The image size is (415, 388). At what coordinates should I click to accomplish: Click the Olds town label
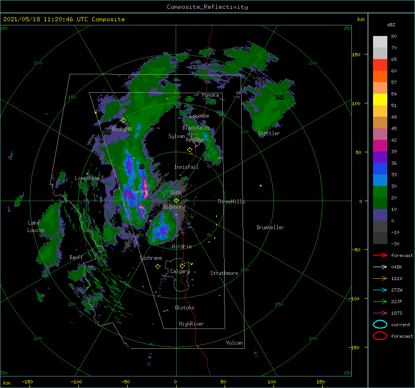pos(176,192)
